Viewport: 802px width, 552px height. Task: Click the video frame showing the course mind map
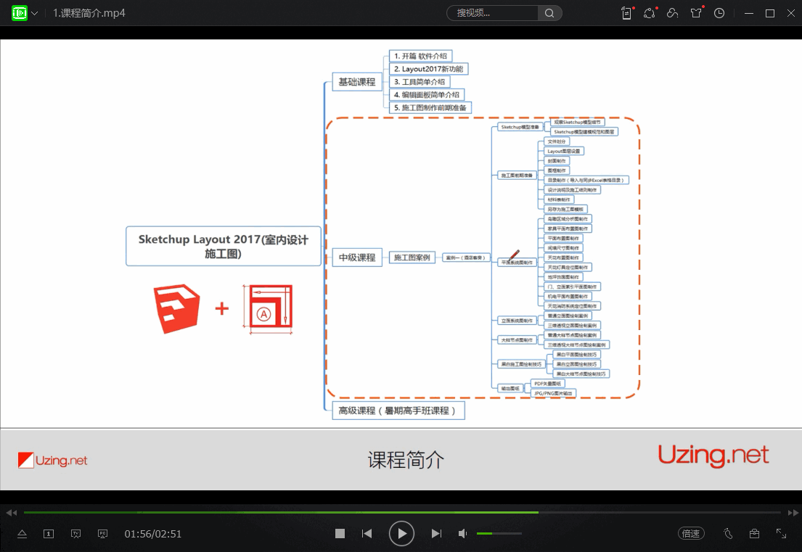(401, 265)
